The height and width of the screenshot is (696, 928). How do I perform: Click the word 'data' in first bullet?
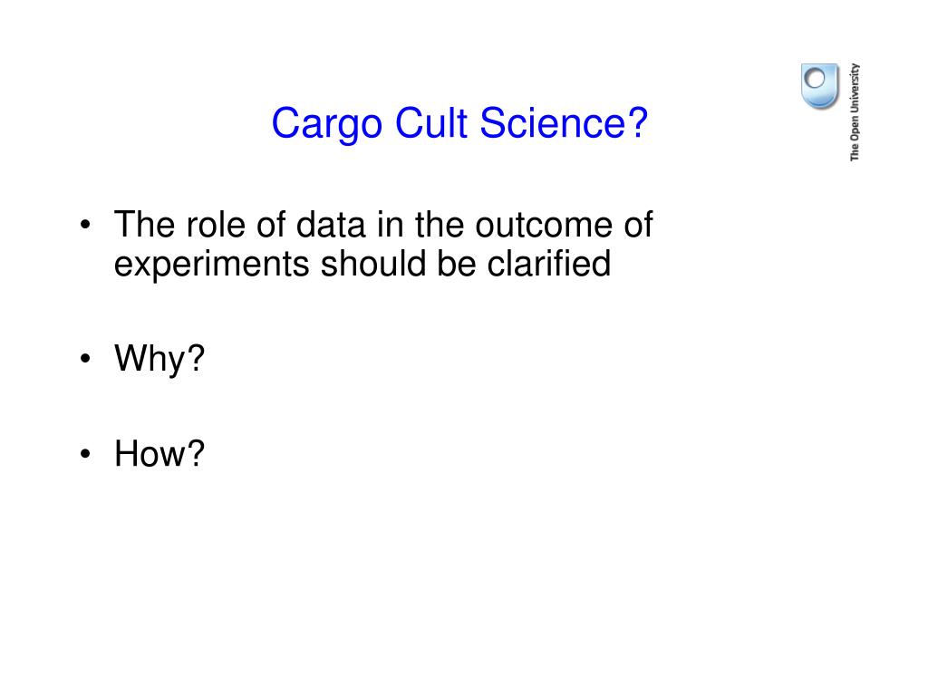(331, 225)
